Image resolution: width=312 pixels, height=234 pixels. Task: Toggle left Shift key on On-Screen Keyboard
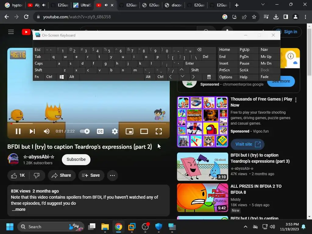(x=48, y=70)
